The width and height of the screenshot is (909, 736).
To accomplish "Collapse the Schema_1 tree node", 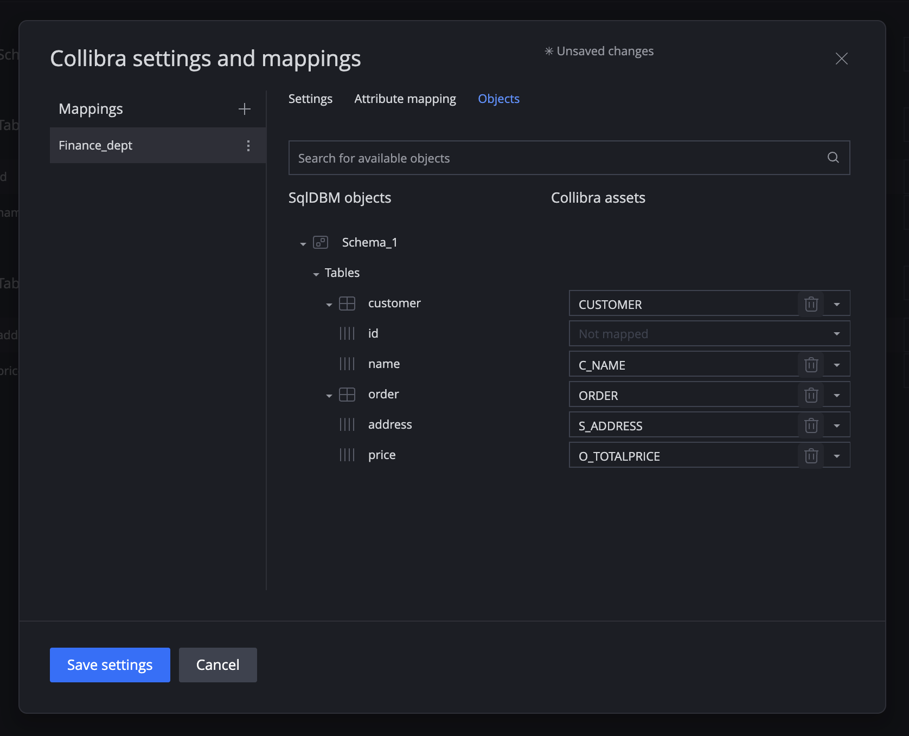I will tap(303, 244).
